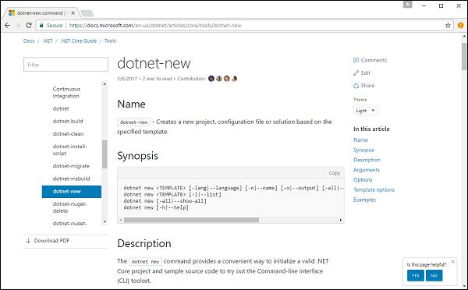The image size is (468, 290).
Task: Open dotnet-install-script in the sidebar
Action: coord(69,150)
